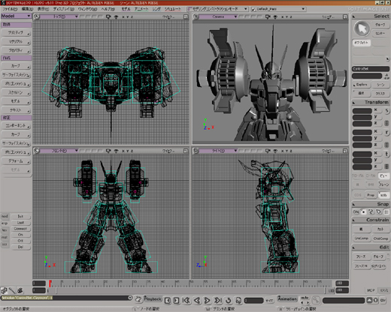Click the camera icon in Front viewport C
Screen dimensions: 391x312
[x=108, y=151]
